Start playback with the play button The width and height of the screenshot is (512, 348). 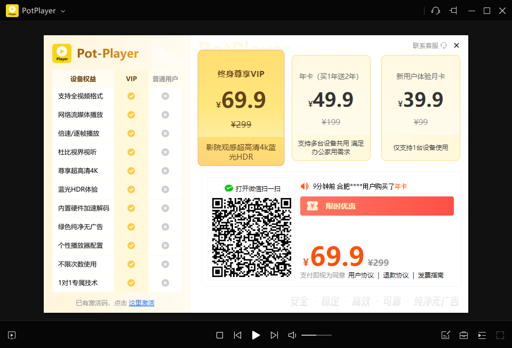tap(256, 335)
